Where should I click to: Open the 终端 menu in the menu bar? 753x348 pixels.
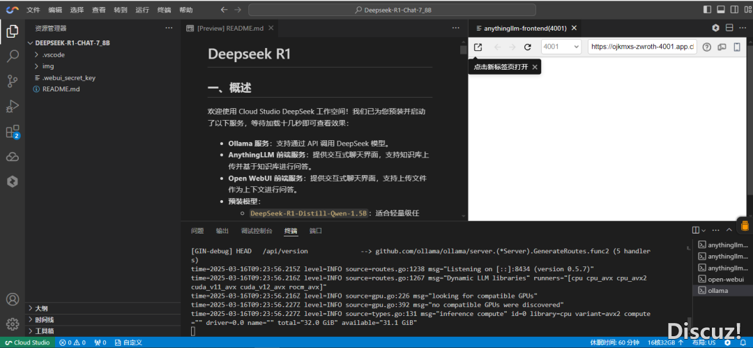tap(165, 10)
